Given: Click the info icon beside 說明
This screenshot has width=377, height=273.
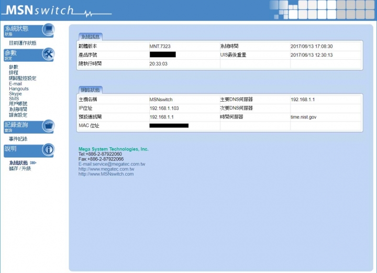Looking at the screenshot, I should [x=48, y=150].
